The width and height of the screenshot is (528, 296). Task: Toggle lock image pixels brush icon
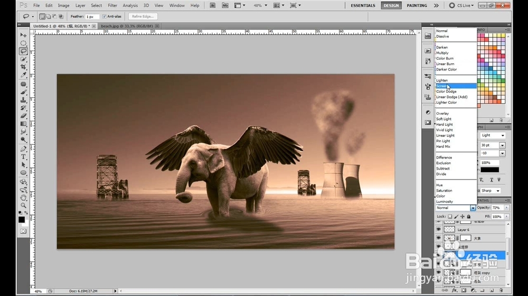[x=456, y=216]
